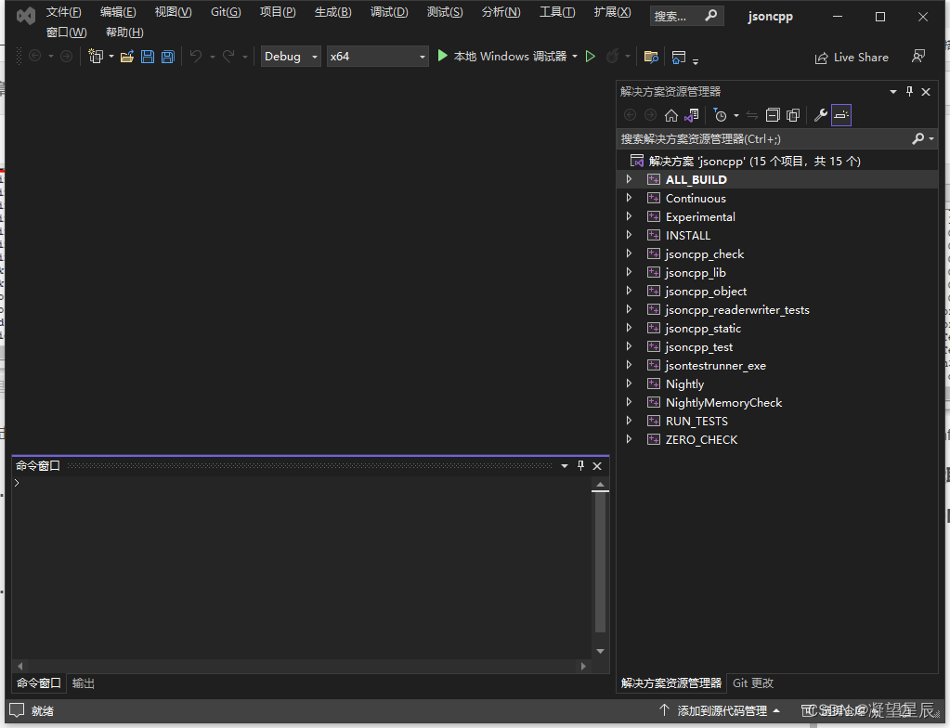Pin the Command Window panel

581,465
